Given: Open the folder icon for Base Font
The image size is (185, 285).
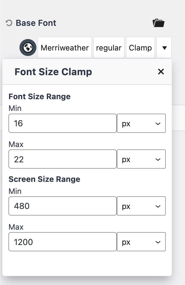Looking at the screenshot, I should click(x=158, y=23).
